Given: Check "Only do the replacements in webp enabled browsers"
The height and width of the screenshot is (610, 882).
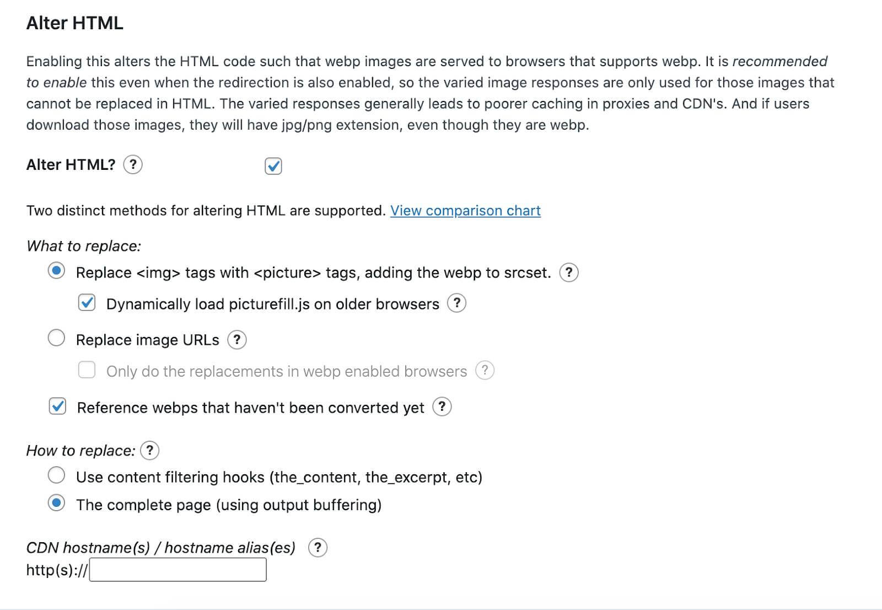Looking at the screenshot, I should (87, 370).
